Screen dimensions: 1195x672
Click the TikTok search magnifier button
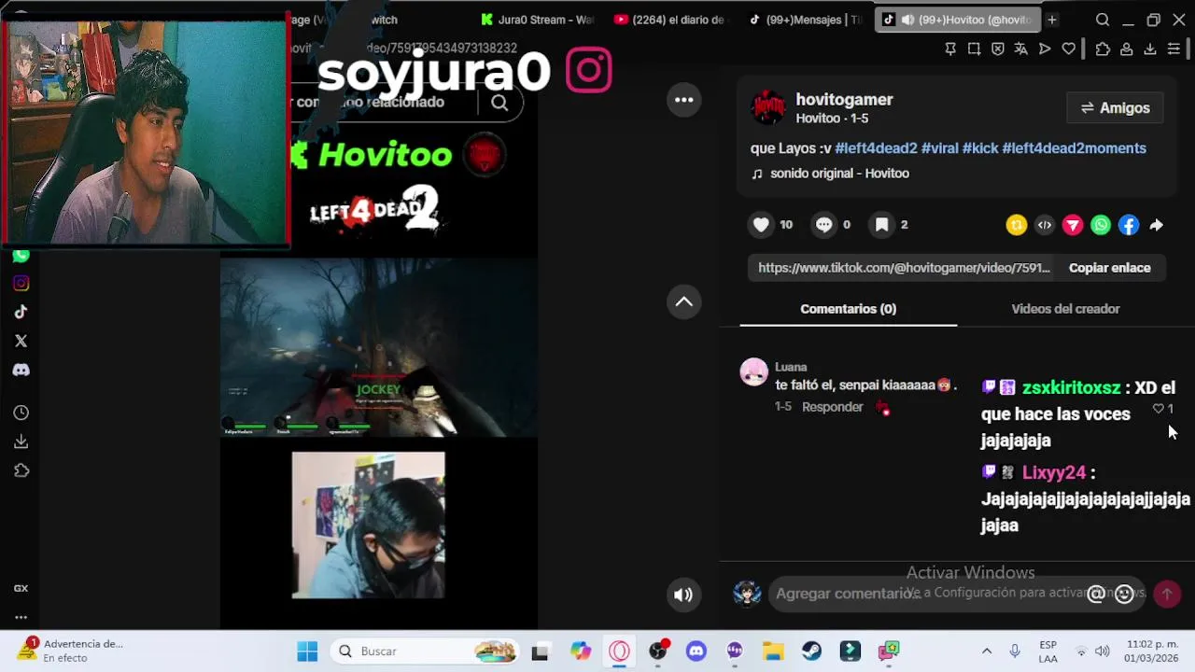(499, 103)
